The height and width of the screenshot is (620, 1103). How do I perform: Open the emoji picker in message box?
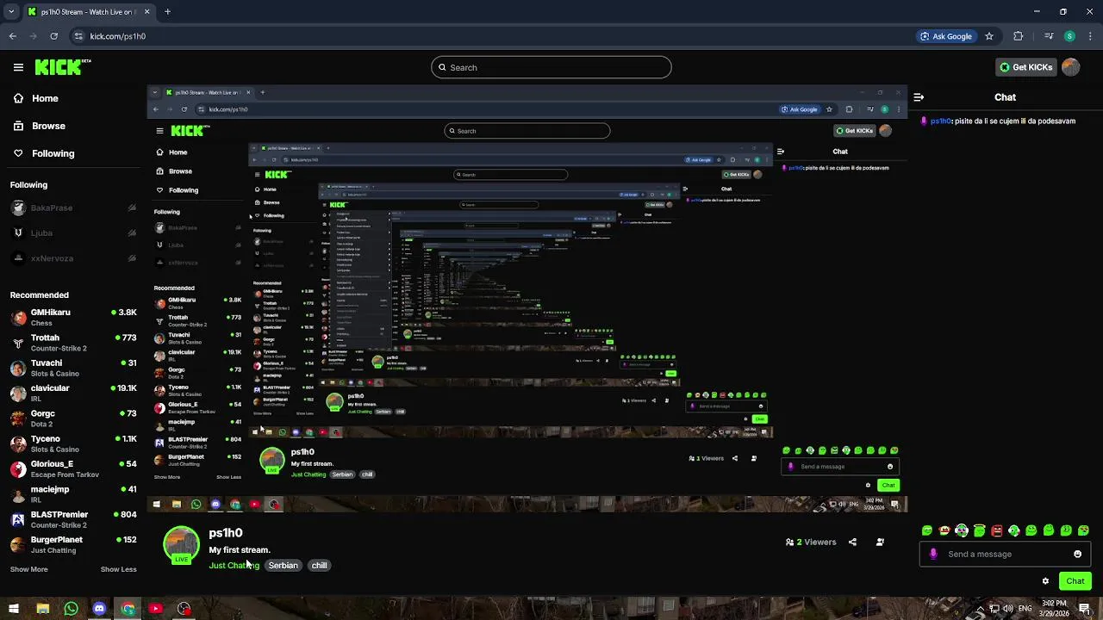pyautogui.click(x=1077, y=554)
